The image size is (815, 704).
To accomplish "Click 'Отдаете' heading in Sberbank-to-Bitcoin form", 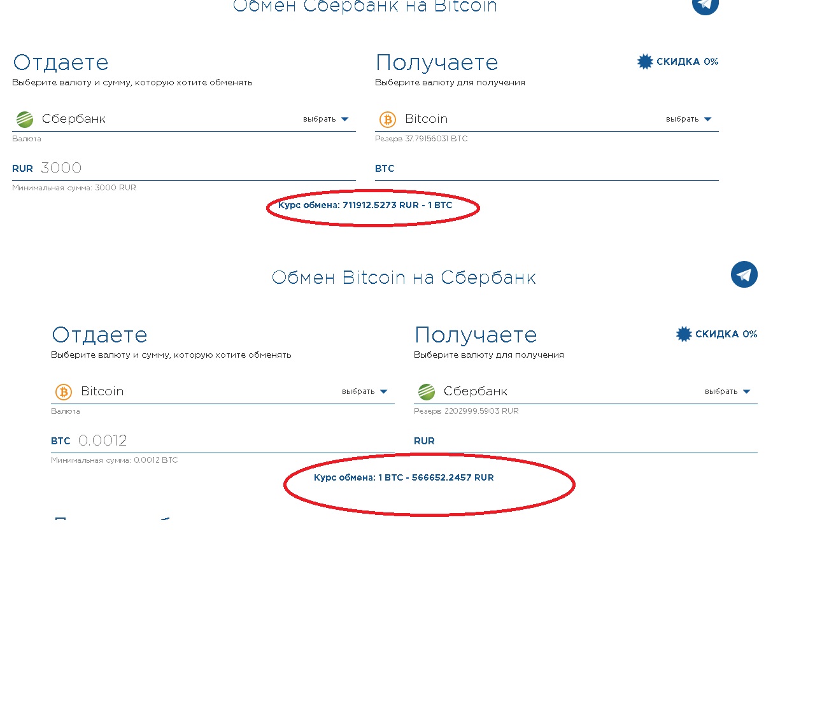I will click(61, 62).
